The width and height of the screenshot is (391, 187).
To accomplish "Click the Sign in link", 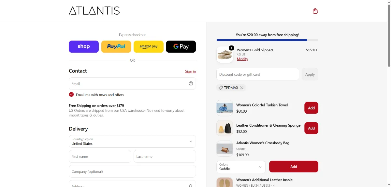I will (x=190, y=71).
